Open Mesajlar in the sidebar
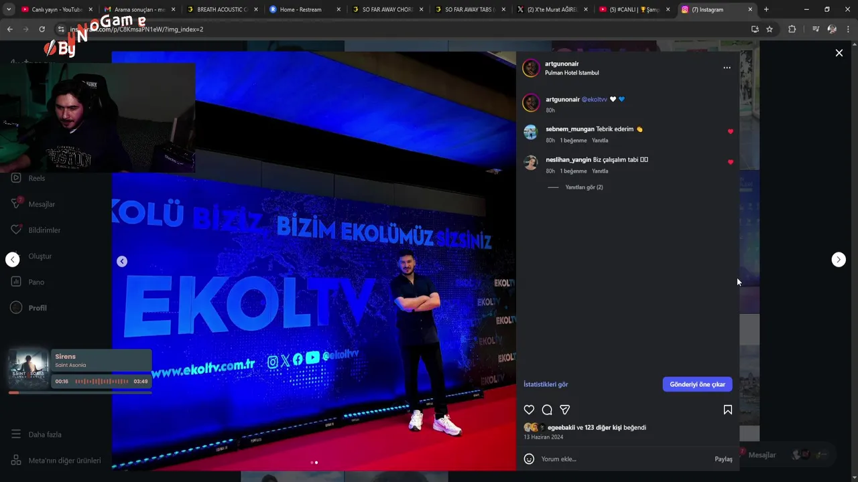This screenshot has height=482, width=858. 33,204
